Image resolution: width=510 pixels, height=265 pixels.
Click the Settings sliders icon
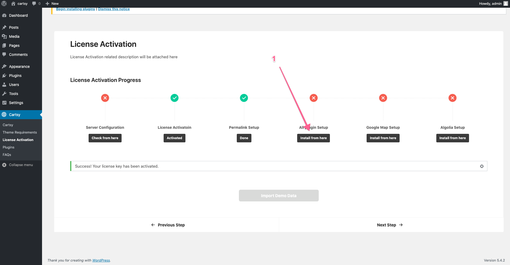4,103
